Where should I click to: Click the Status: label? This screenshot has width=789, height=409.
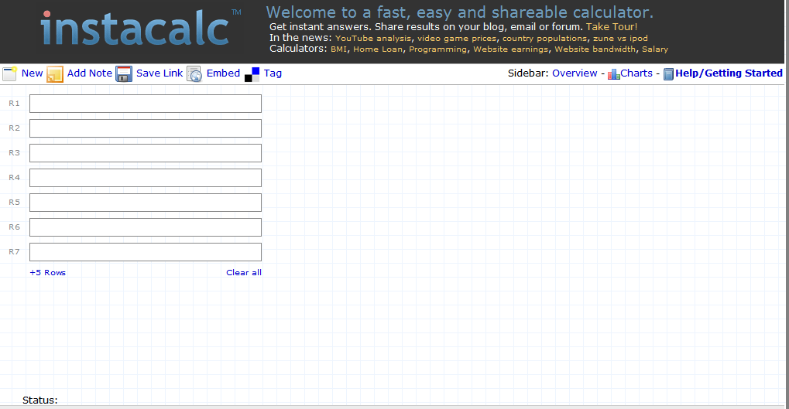[x=39, y=400]
